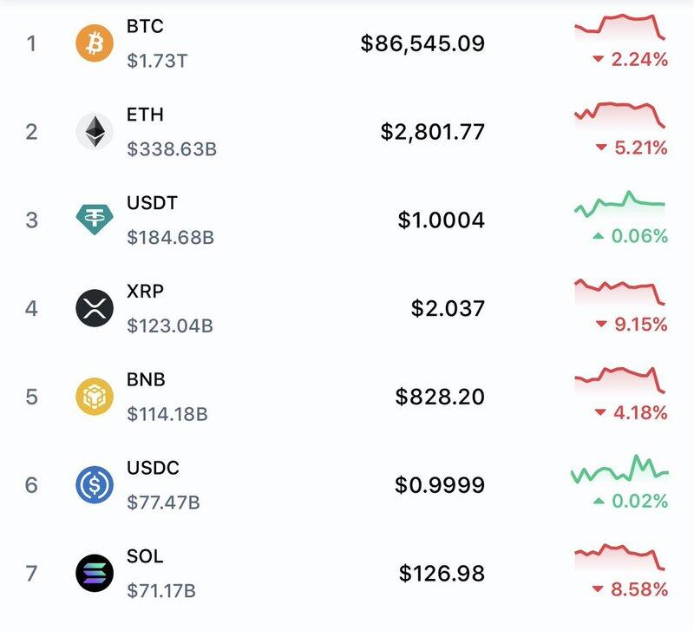Viewport: 694px width, 631px height.
Task: Click the USDC blue dollar icon
Action: 94,484
